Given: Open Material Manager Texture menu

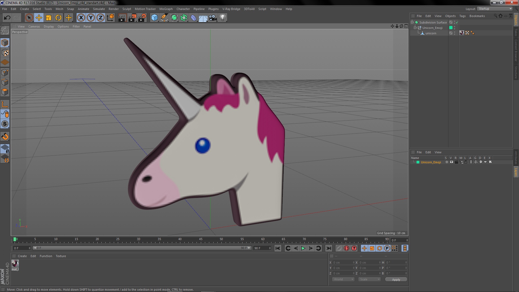Looking at the screenshot, I should coord(61,256).
